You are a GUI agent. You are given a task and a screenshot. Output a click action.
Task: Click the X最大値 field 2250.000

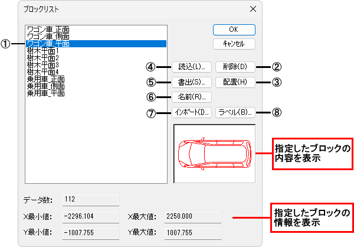point(193,217)
